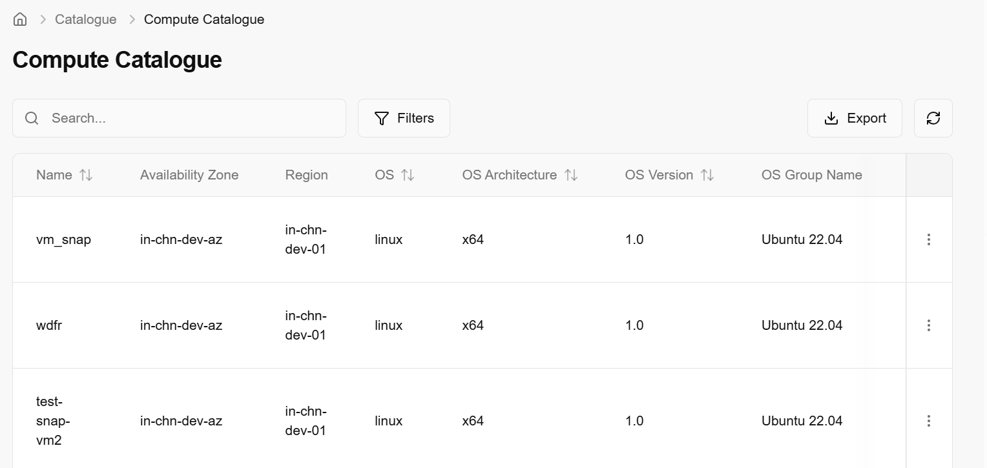Click Compute Catalogue breadcrumb

(204, 19)
